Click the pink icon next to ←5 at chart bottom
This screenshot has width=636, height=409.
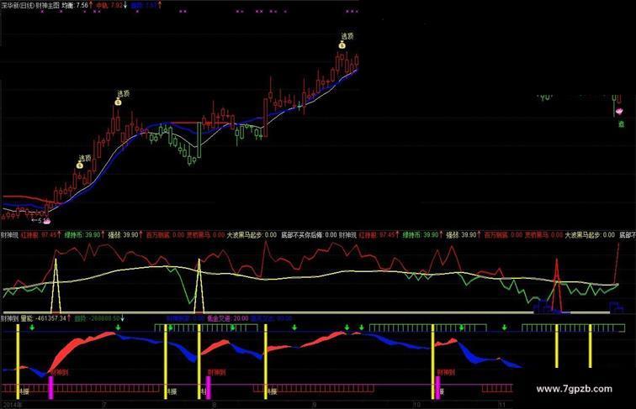click(47, 221)
